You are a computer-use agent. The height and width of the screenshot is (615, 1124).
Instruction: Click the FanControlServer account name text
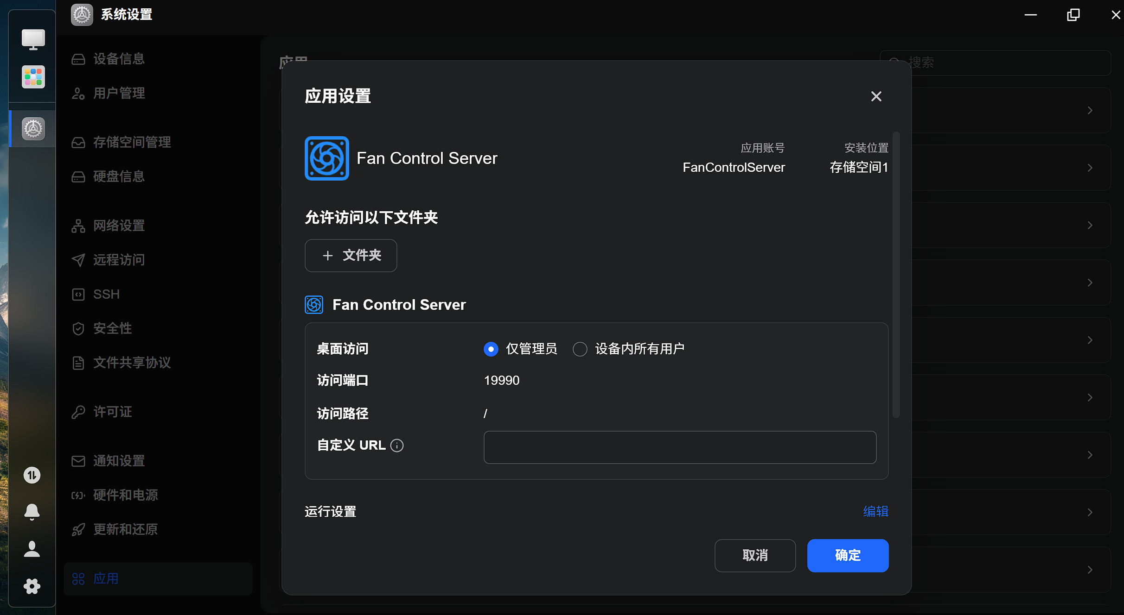click(x=734, y=168)
